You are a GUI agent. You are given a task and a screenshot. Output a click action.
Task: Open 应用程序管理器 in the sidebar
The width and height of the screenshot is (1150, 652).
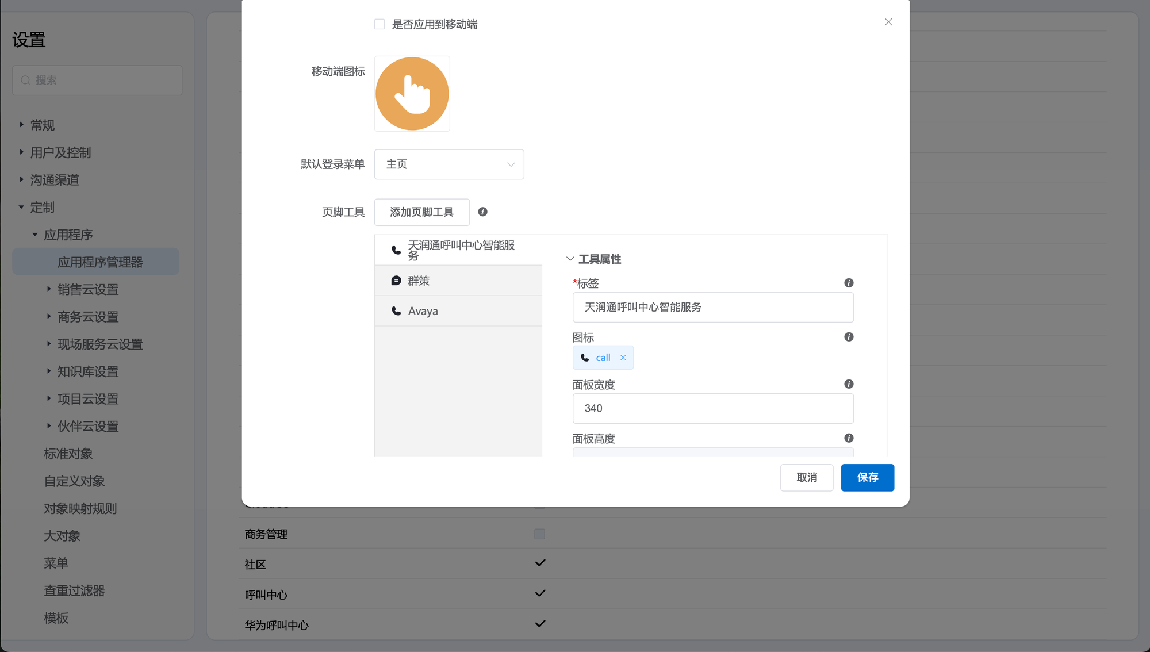[100, 262]
